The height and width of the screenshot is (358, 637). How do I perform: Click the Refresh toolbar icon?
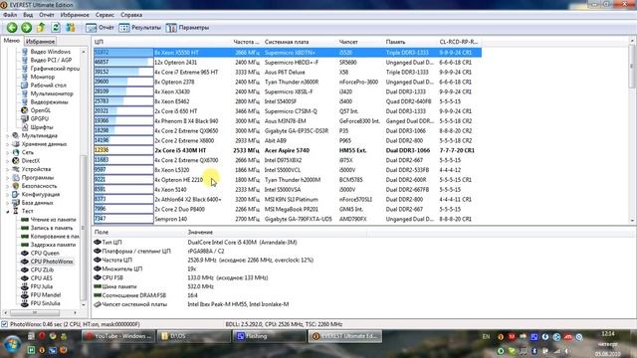pos(56,28)
